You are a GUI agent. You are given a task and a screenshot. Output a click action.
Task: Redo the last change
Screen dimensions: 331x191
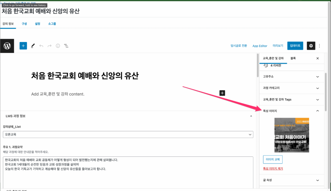point(49,46)
